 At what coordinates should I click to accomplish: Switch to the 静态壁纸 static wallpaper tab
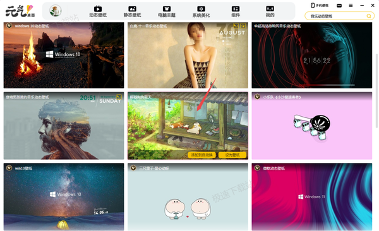[x=132, y=11]
